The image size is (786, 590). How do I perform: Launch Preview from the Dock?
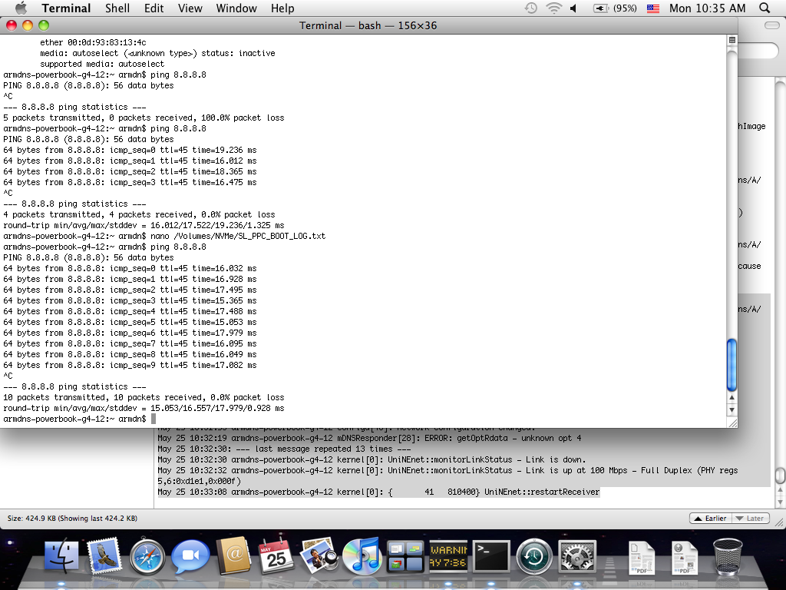[319, 556]
